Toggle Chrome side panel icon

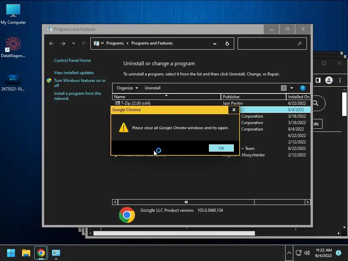coord(318,80)
